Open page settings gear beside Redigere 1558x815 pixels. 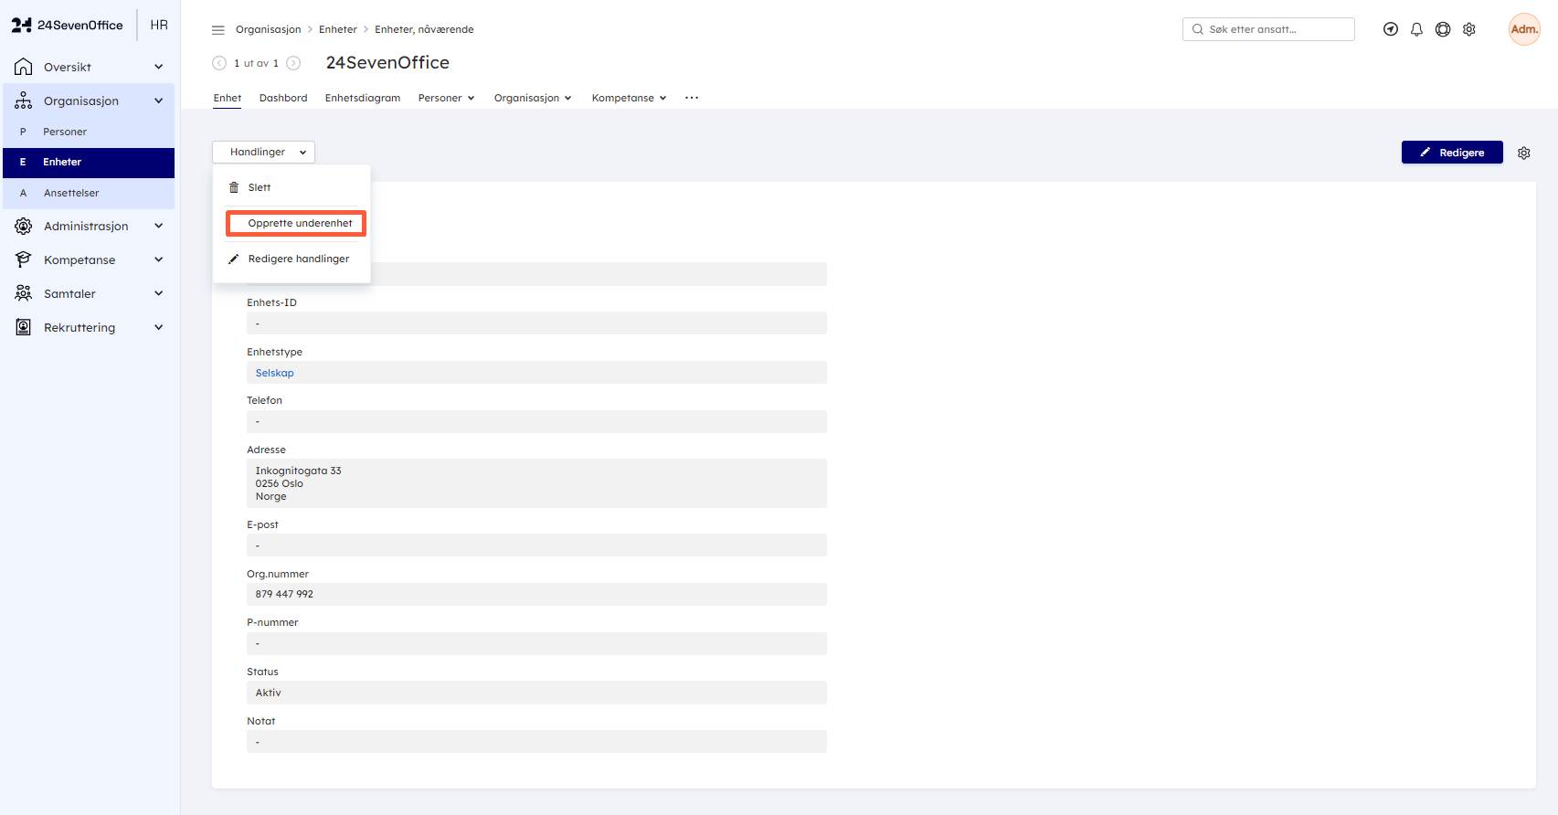click(x=1524, y=153)
